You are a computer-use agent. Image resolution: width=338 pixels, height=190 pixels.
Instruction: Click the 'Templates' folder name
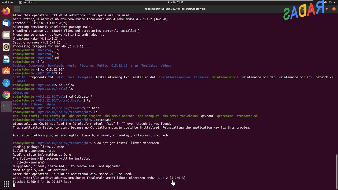coord(149,65)
